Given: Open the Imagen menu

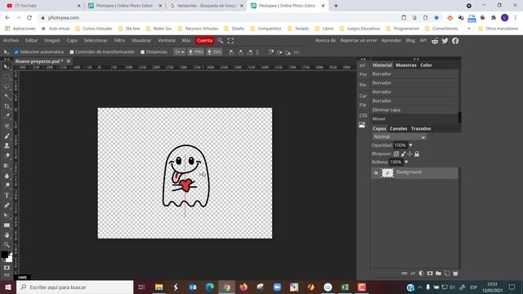Looking at the screenshot, I should (52, 40).
